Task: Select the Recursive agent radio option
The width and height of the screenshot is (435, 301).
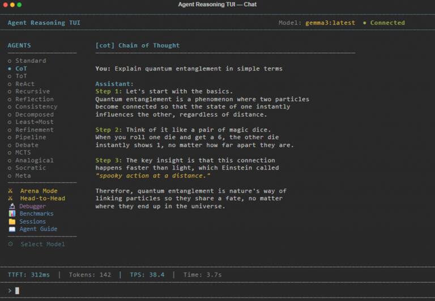Action: pyautogui.click(x=29, y=91)
